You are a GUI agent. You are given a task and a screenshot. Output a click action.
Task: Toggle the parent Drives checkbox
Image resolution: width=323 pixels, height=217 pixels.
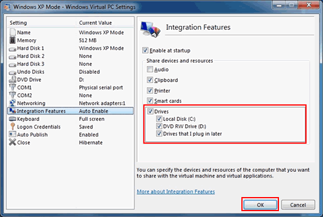click(x=150, y=111)
